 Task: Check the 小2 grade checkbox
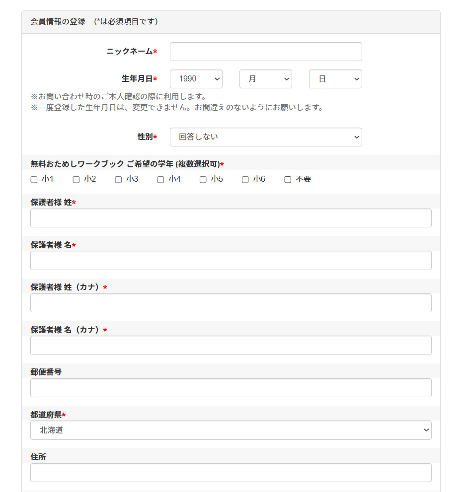click(x=76, y=179)
